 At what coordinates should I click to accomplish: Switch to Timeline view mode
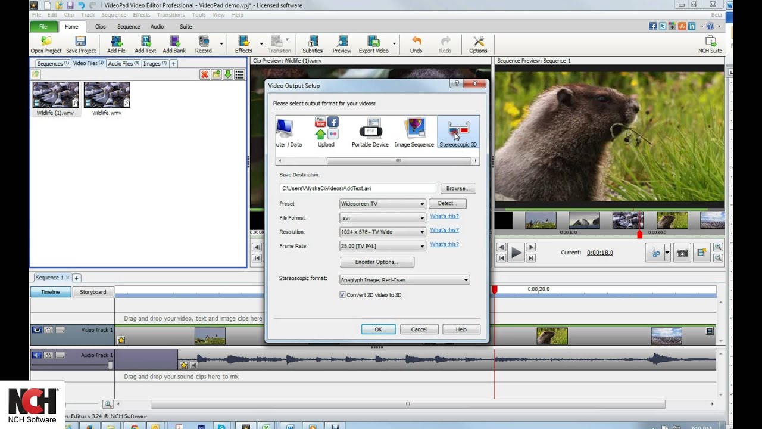[51, 292]
